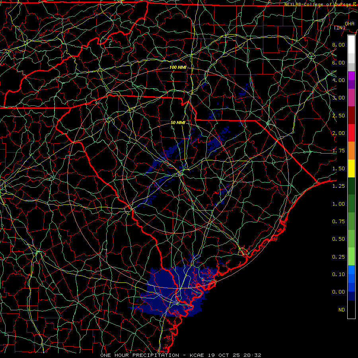Click the 1.25 scale value
358x358 pixels.
[x=339, y=186]
